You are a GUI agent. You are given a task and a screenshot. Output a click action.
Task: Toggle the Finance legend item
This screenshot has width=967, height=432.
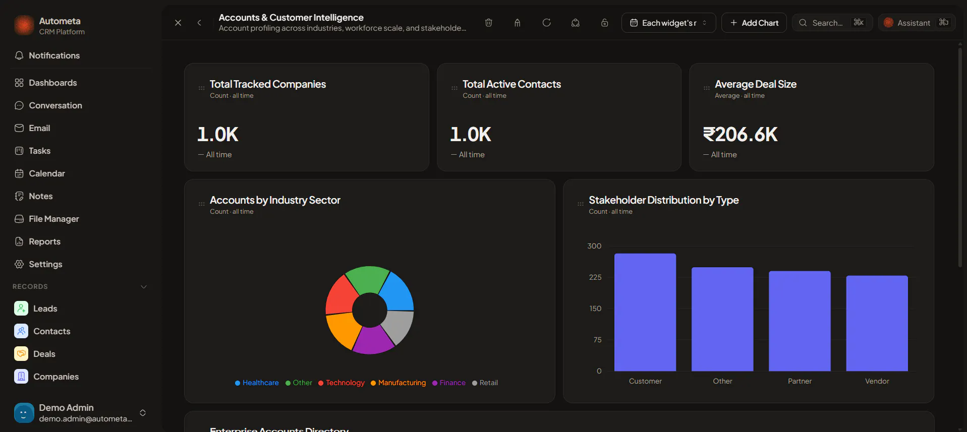pos(449,383)
